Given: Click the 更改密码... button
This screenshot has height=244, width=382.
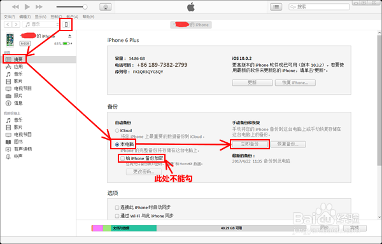Looking at the screenshot, I should pos(143,172).
